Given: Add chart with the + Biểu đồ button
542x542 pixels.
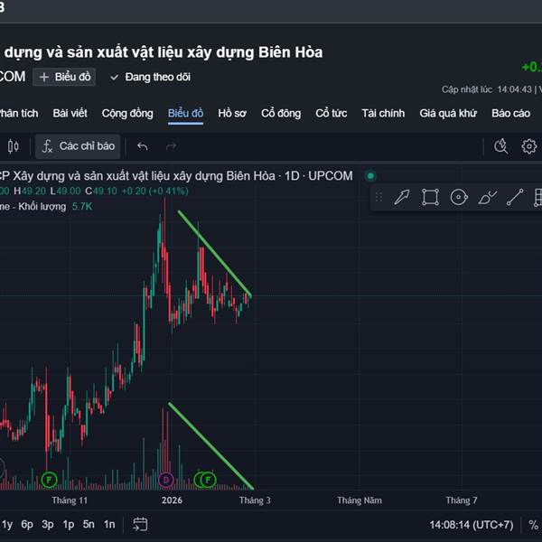Looking at the screenshot, I should pos(64,77).
